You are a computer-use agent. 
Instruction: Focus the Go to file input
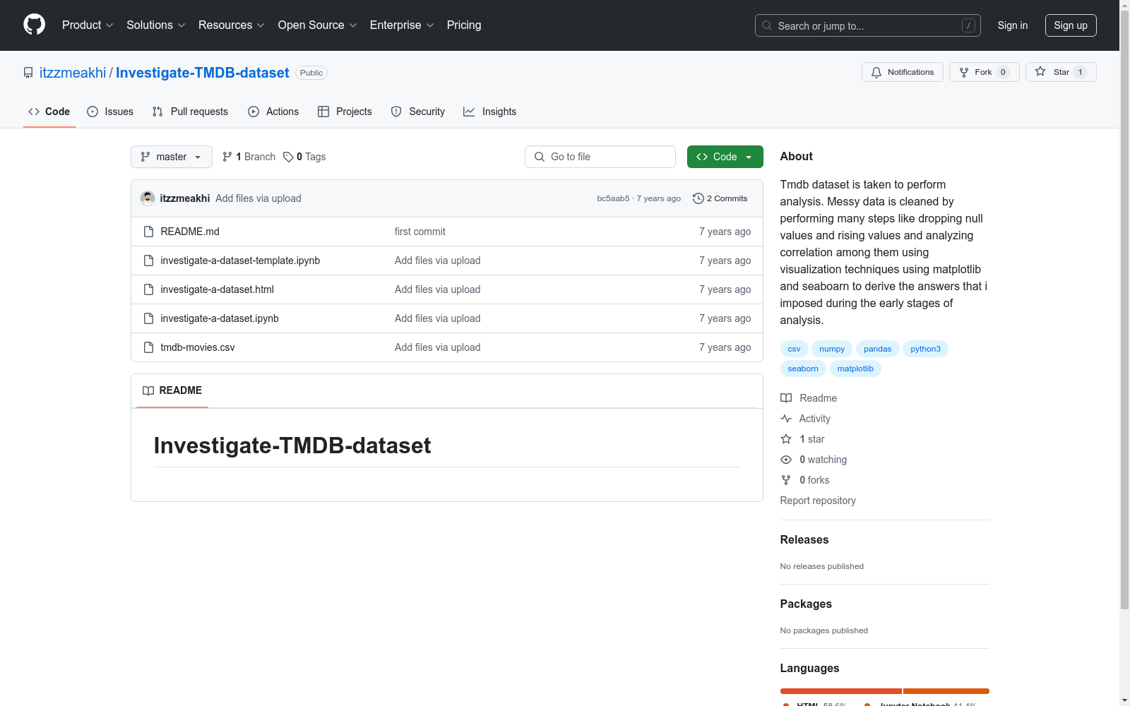[600, 157]
